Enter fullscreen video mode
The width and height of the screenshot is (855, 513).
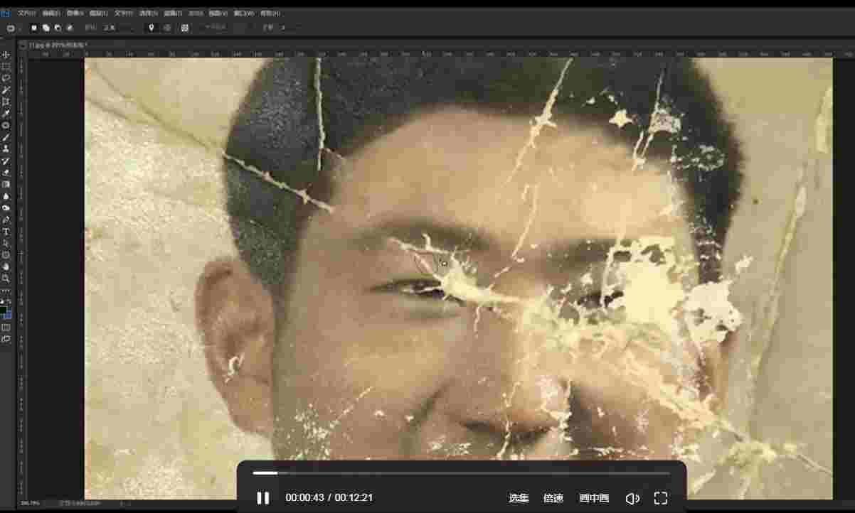[660, 498]
